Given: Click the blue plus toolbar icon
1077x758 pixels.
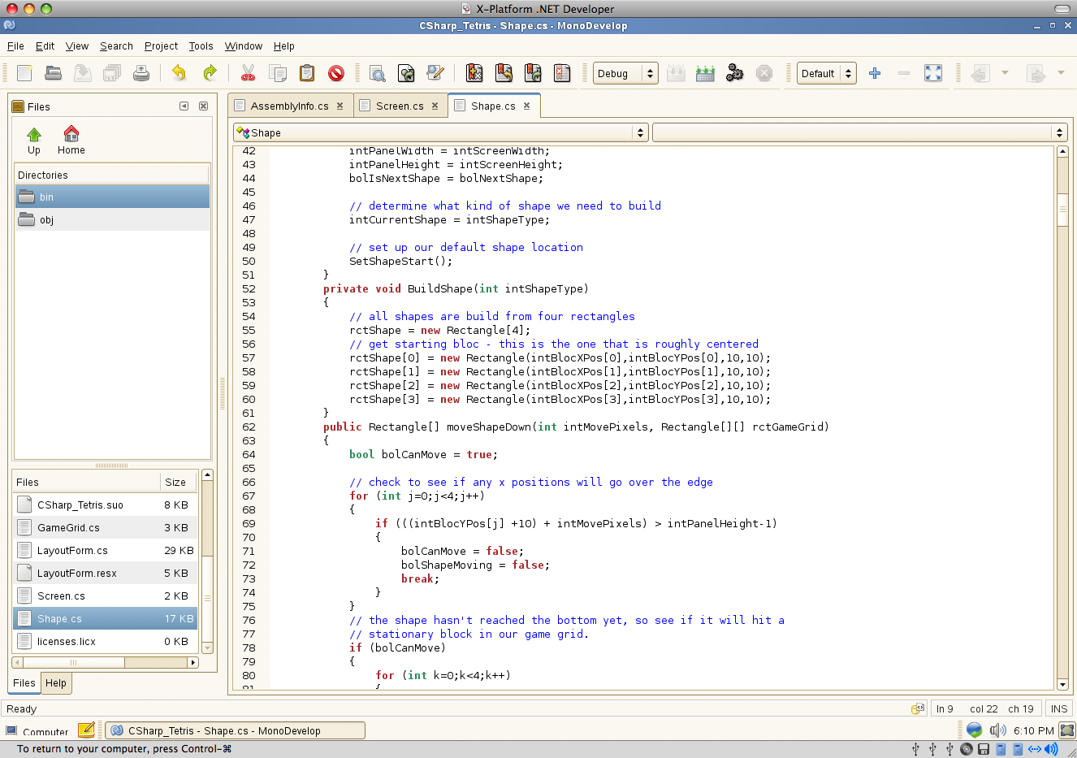Looking at the screenshot, I should 875,73.
